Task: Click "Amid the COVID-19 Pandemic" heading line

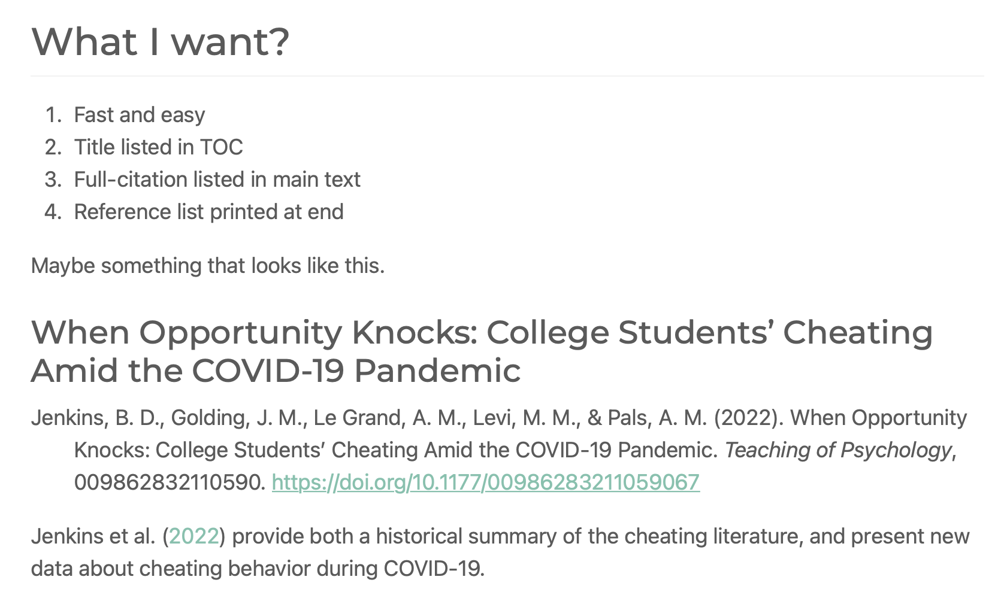Action: click(x=276, y=371)
